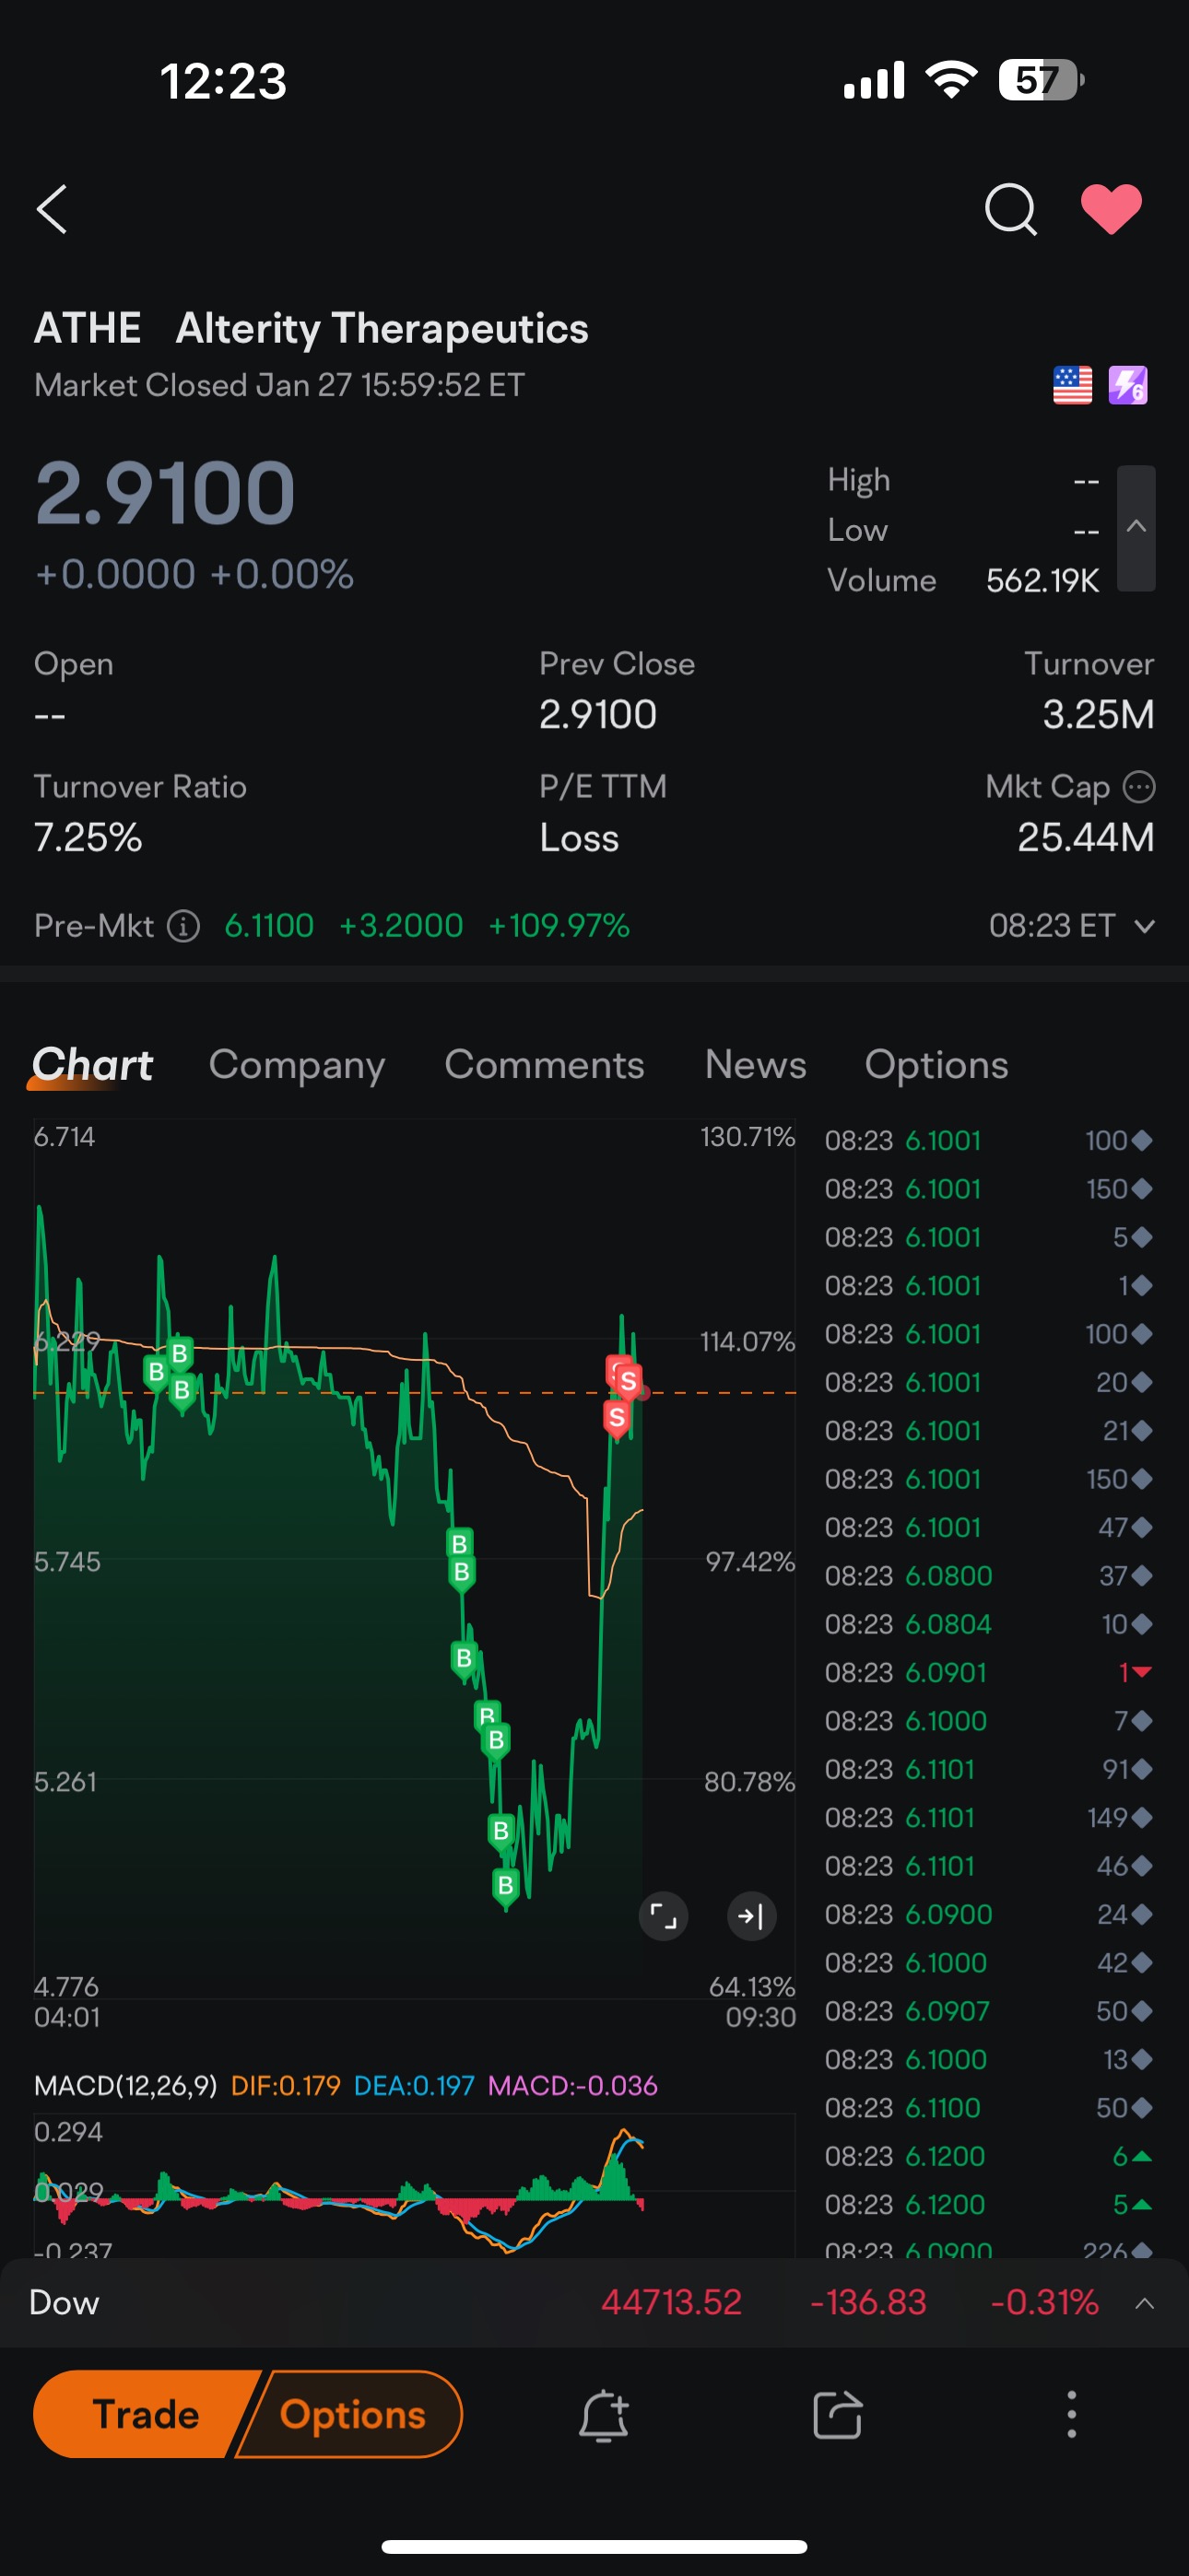This screenshot has height=2576, width=1189.
Task: Open the three-dot more menu
Action: [1071, 2415]
